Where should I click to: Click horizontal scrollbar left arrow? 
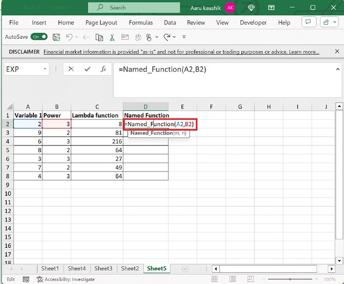pos(216,269)
